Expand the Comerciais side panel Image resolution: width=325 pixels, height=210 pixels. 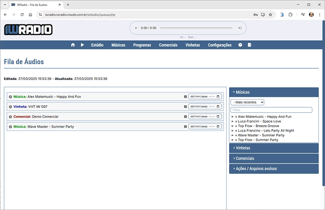(274, 158)
